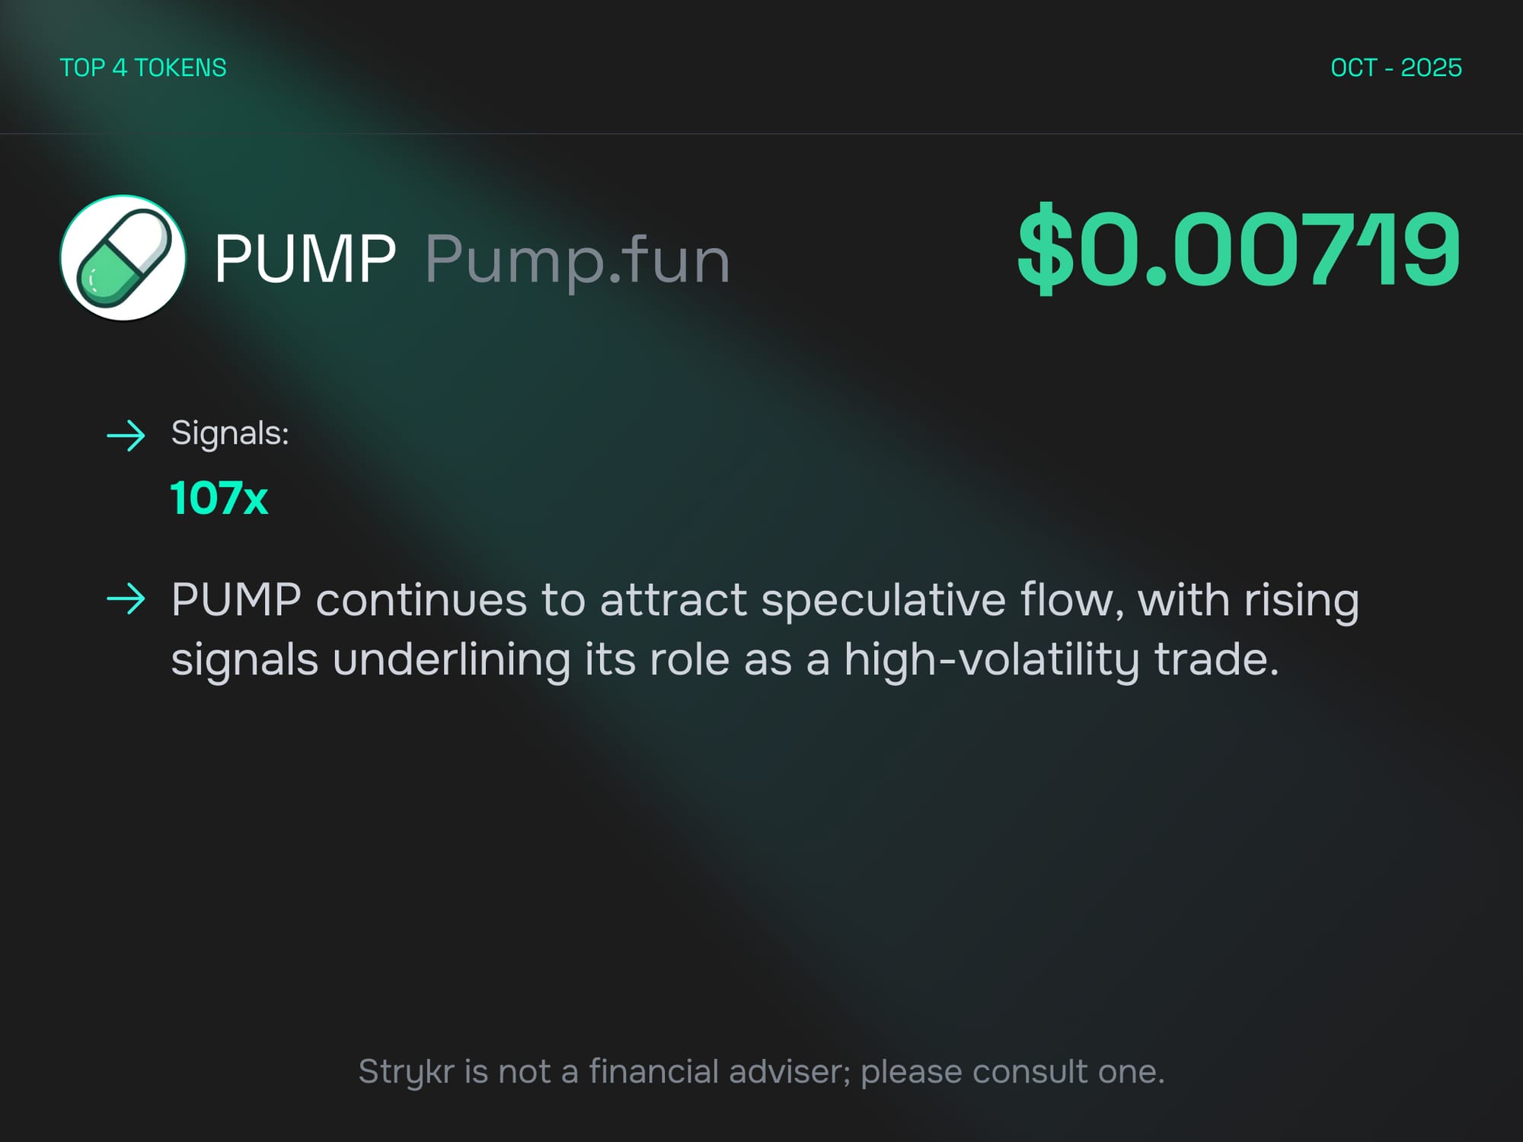Click the OCT - 2025 date label
The height and width of the screenshot is (1142, 1523).
click(1396, 68)
